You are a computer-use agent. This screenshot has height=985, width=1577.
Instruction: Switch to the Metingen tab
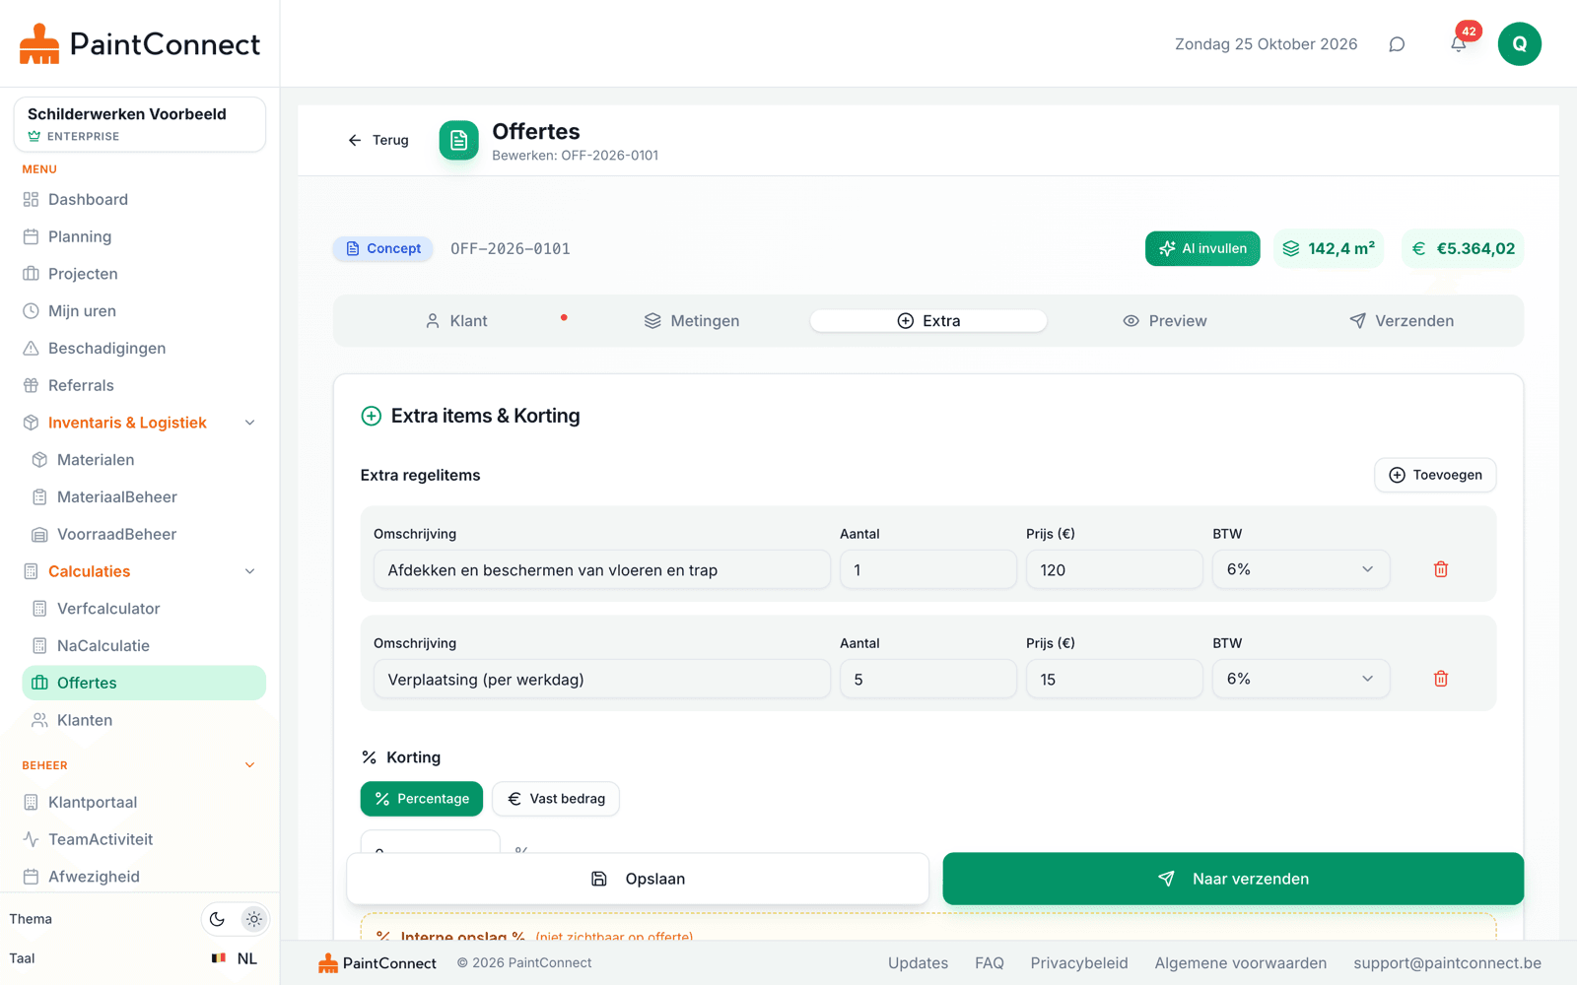point(692,321)
